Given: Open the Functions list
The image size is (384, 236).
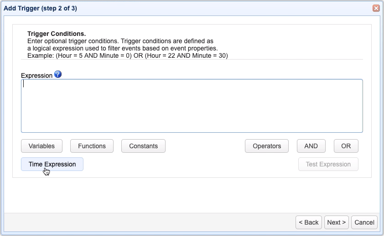Looking at the screenshot, I should click(92, 146).
